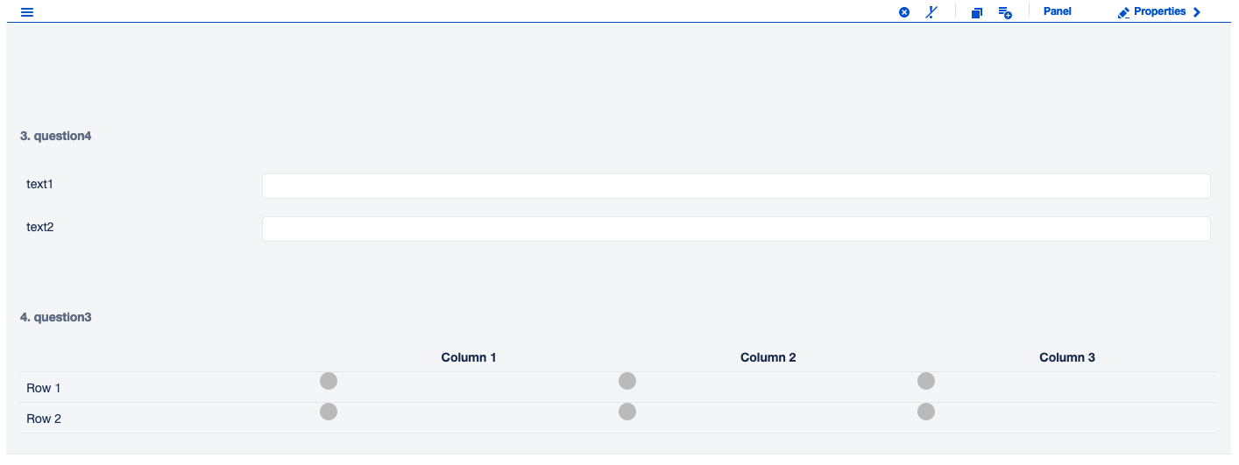Viewport: 1239px width, 465px height.
Task: Duplicate the panel
Action: (x=977, y=12)
